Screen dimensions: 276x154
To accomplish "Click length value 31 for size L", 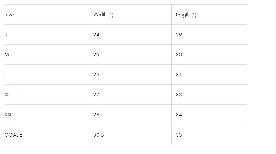I will pos(179,75).
